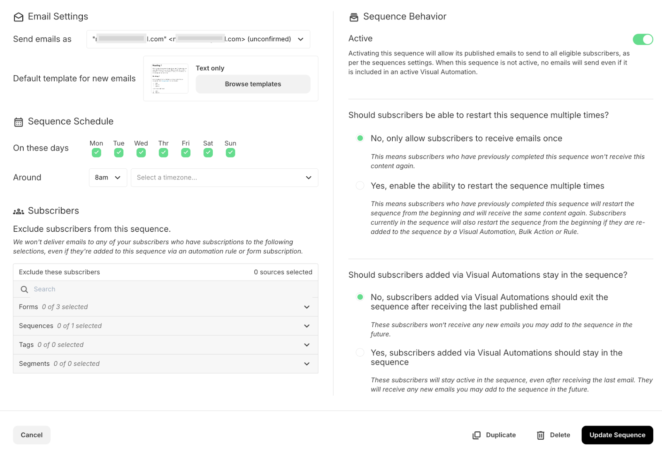662x453 pixels.
Task: Click the Delete trash icon
Action: (x=540, y=435)
